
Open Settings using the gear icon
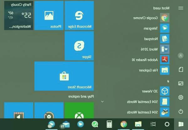pos(180,97)
